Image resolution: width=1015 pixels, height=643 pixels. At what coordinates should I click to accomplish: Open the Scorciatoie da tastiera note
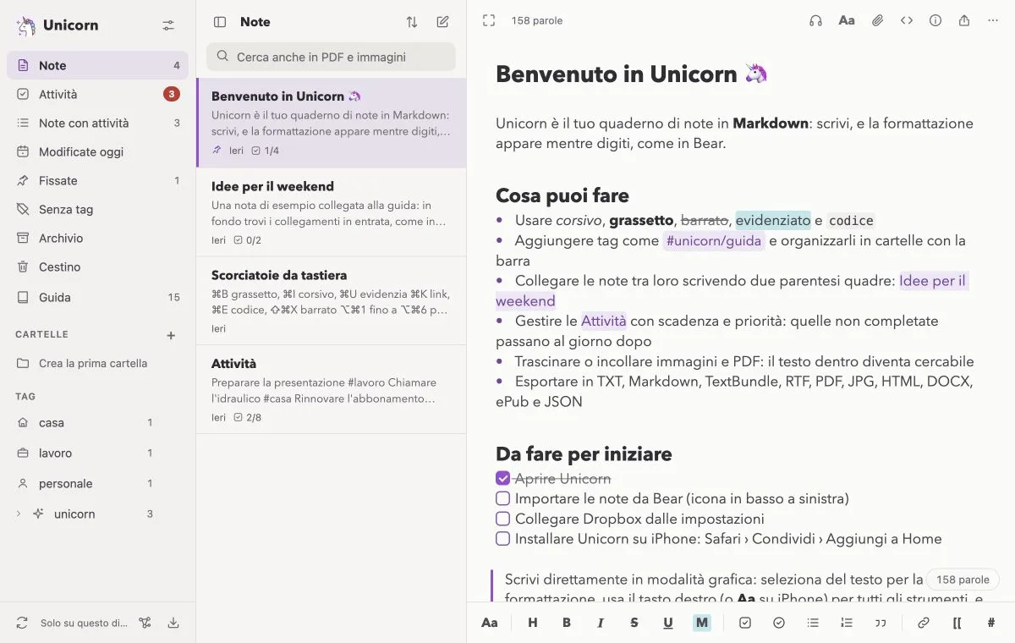331,301
